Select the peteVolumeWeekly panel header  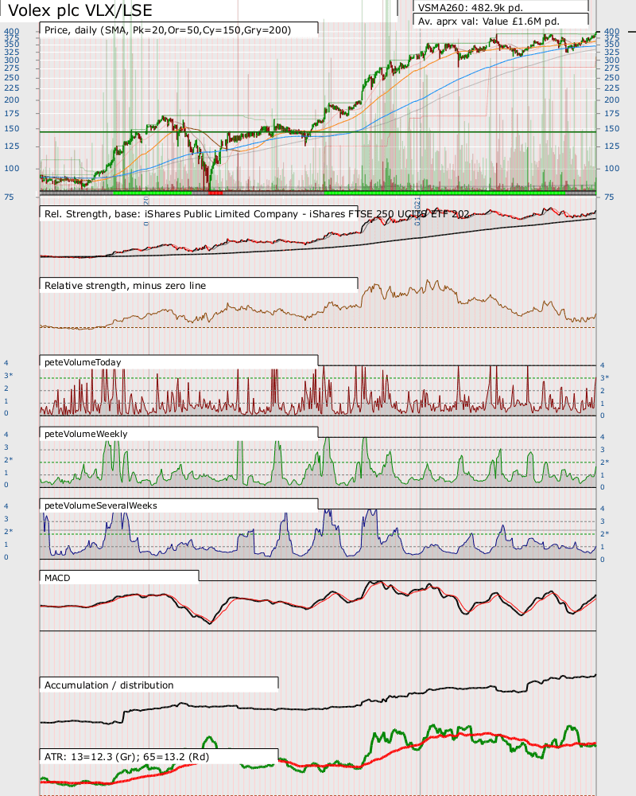(x=179, y=433)
